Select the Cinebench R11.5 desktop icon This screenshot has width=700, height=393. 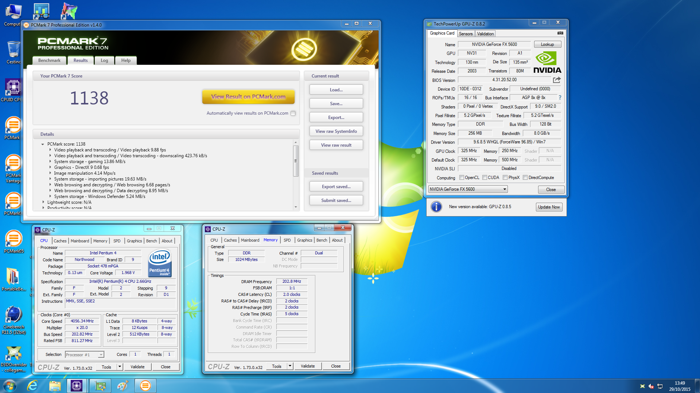coord(13,320)
